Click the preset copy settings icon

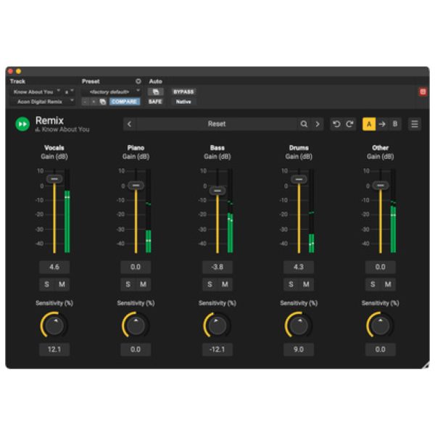pos(103,101)
